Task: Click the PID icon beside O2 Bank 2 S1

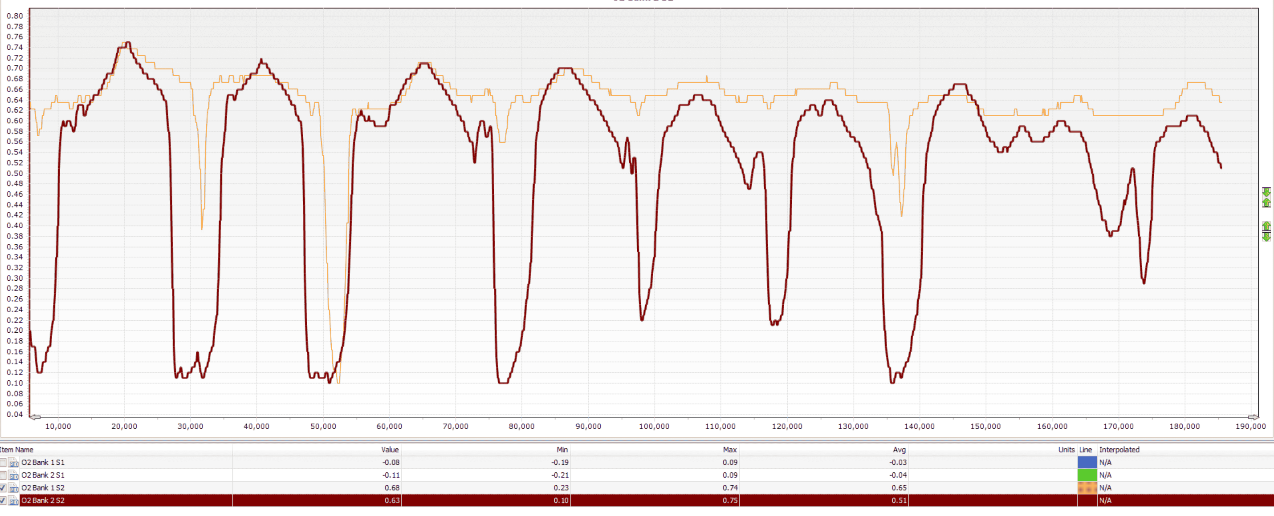Action: pos(13,476)
